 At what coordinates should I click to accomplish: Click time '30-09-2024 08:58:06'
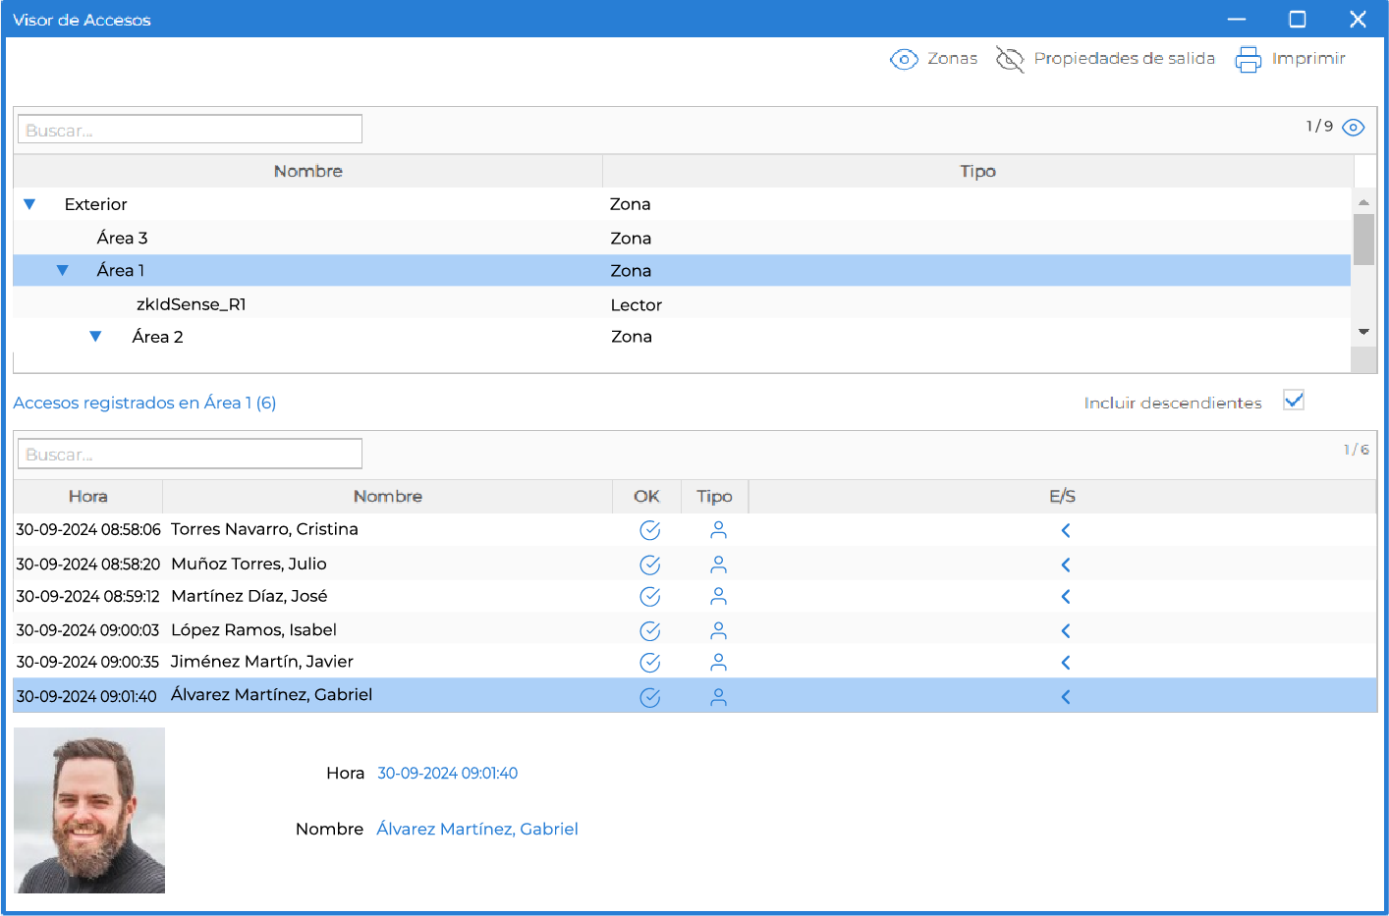tap(88, 529)
